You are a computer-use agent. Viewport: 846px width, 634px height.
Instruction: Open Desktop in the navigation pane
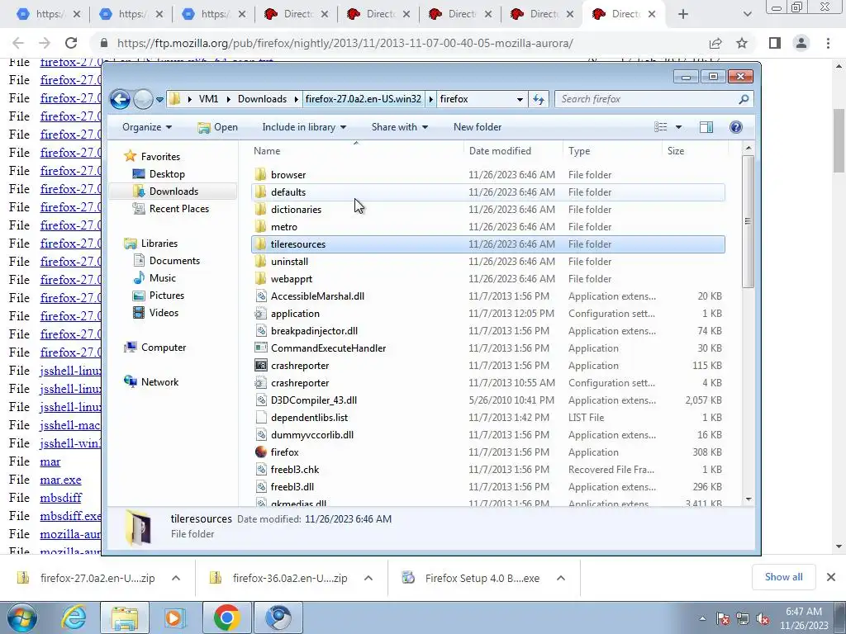click(x=167, y=174)
